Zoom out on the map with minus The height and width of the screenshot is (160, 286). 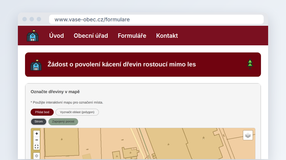tap(37, 140)
